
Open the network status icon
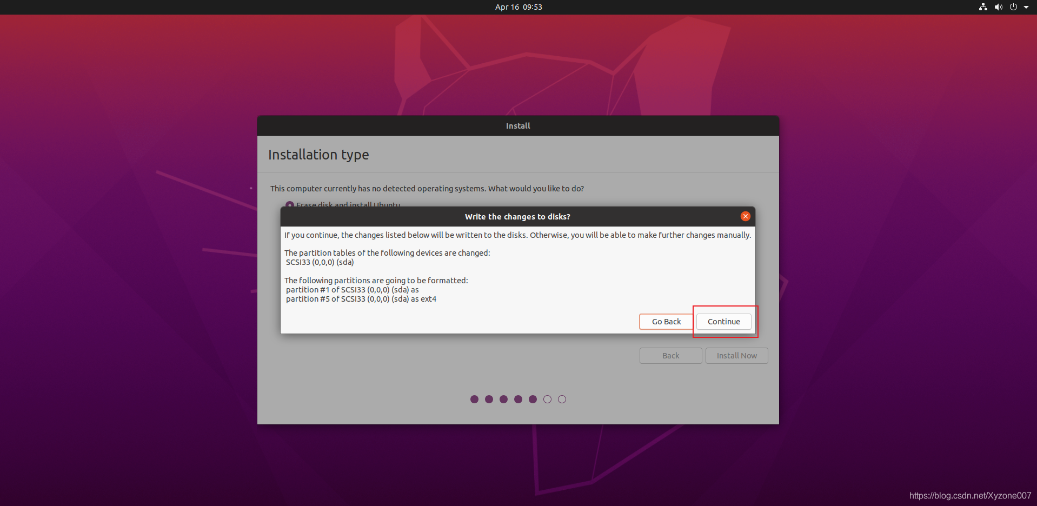point(983,7)
